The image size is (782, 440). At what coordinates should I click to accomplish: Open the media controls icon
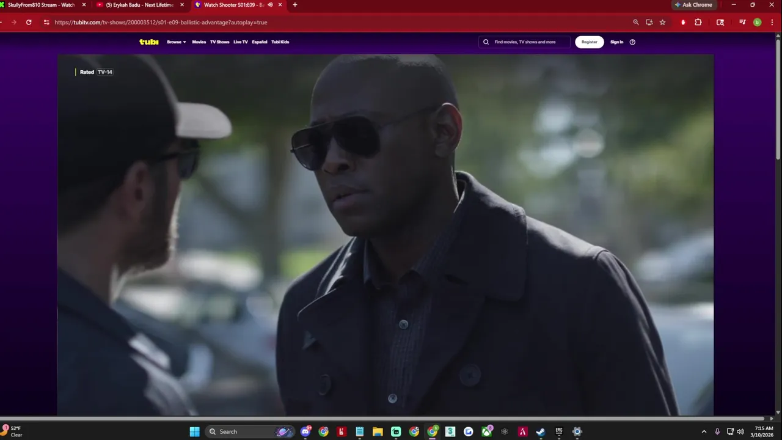coord(742,22)
